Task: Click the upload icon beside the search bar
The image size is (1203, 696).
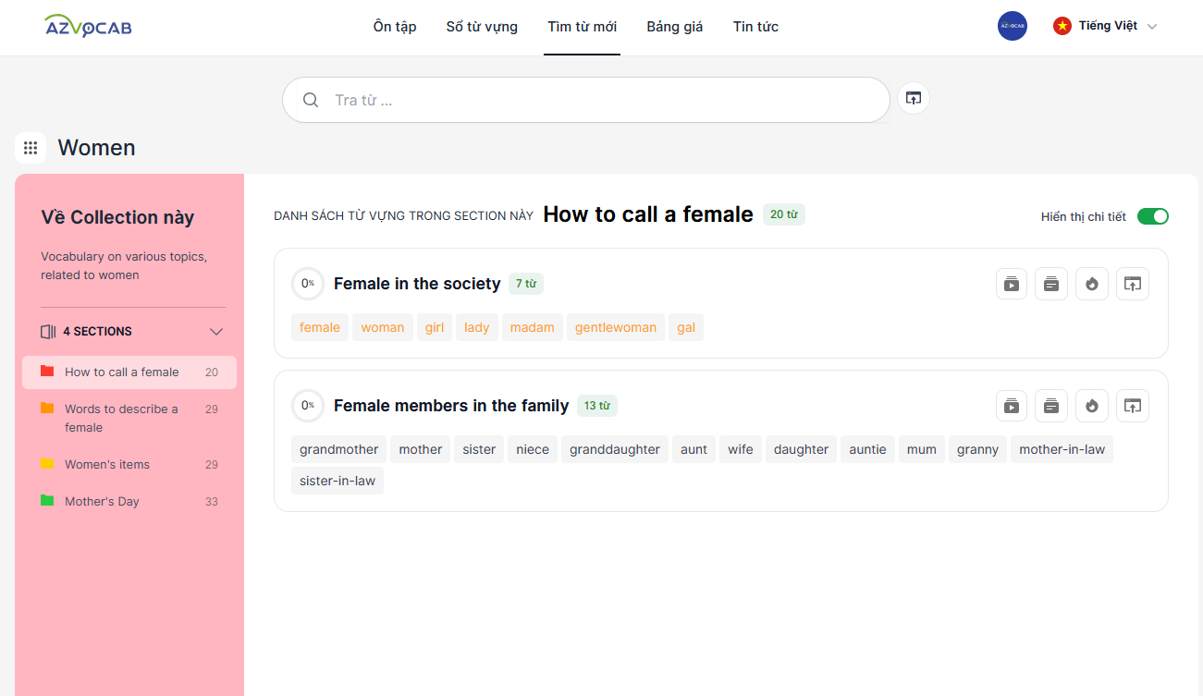Action: tap(914, 98)
